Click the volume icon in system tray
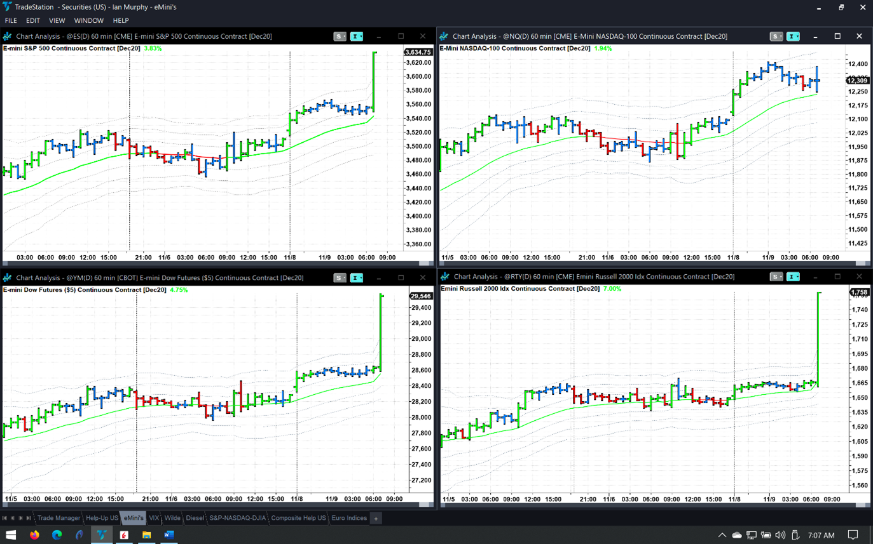873x544 pixels. [x=780, y=535]
